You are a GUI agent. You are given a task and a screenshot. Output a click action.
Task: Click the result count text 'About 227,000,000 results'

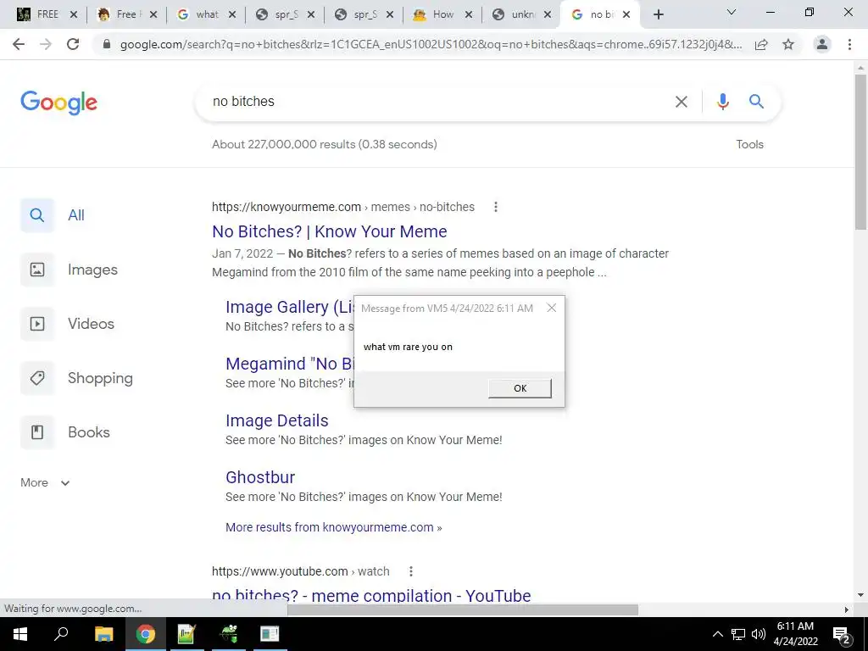[x=283, y=144]
